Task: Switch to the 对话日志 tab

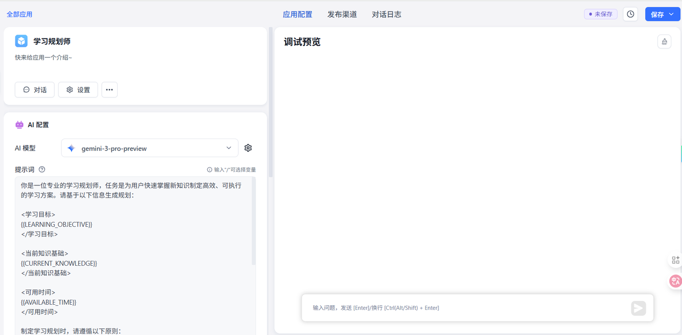Action: [x=386, y=14]
